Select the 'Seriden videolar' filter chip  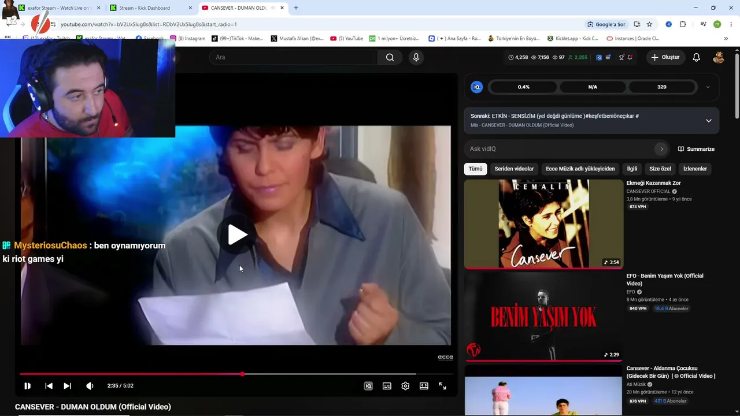pyautogui.click(x=514, y=169)
